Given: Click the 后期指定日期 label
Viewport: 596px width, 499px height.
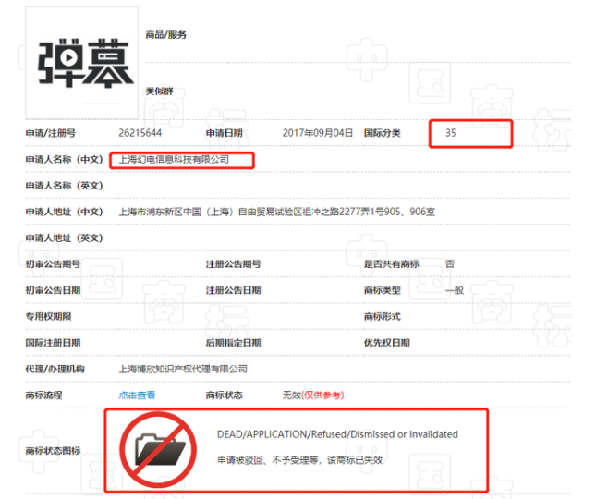Looking at the screenshot, I should coord(234,343).
